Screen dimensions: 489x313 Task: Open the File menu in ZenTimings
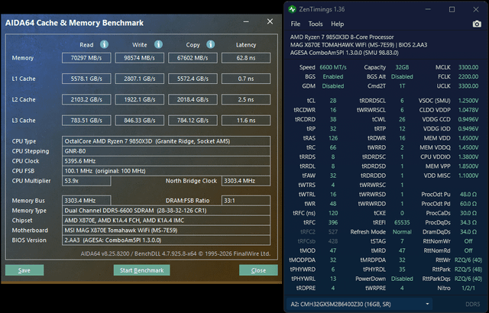click(296, 24)
